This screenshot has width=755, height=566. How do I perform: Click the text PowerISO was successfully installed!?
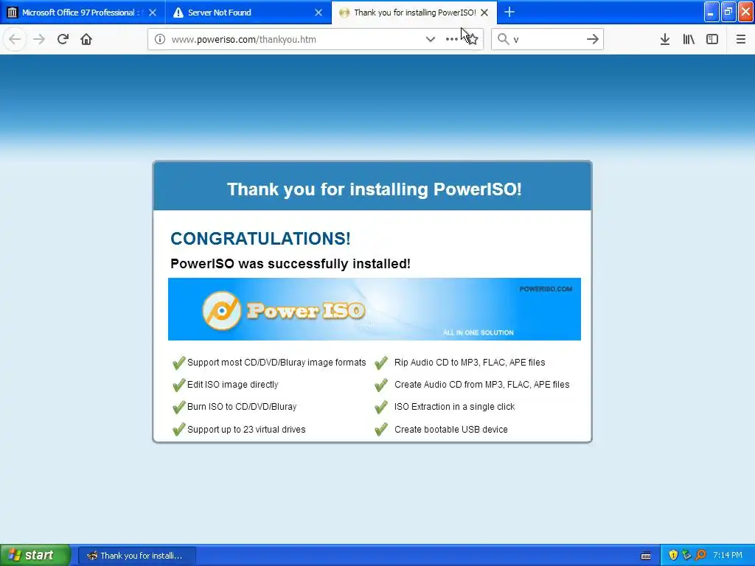tap(290, 264)
